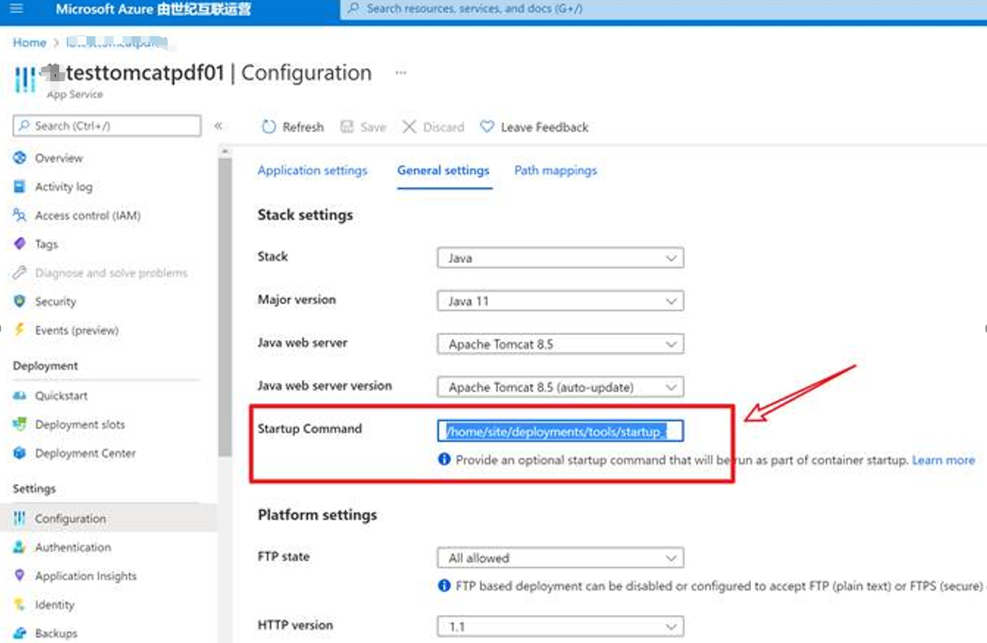The image size is (987, 643).
Task: Collapse the sidebar with double-chevron icon
Action: (219, 126)
